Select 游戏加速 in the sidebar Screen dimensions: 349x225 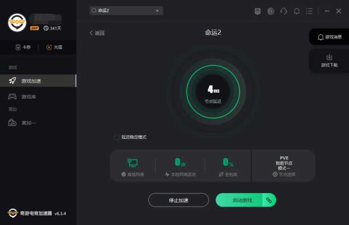(38, 80)
